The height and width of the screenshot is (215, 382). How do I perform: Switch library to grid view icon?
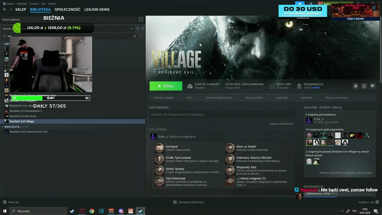(x=141, y=19)
